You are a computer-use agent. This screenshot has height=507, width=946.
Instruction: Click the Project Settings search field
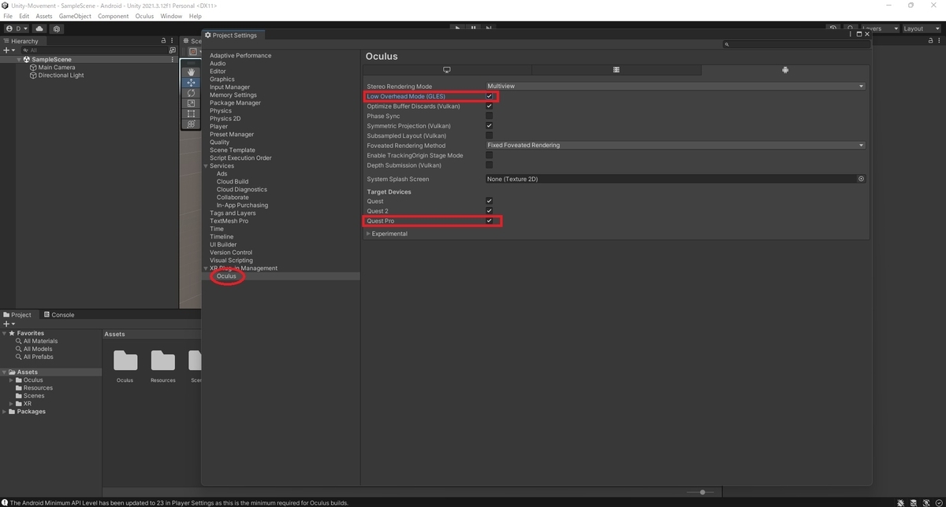pyautogui.click(x=796, y=45)
